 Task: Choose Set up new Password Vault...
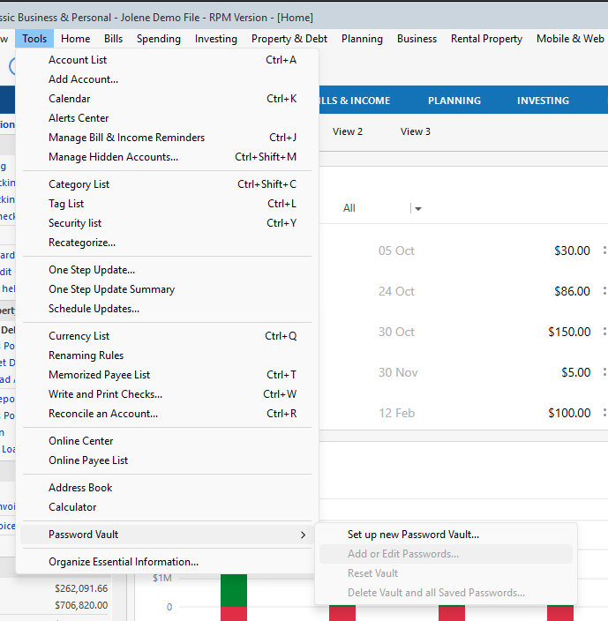pos(446,535)
